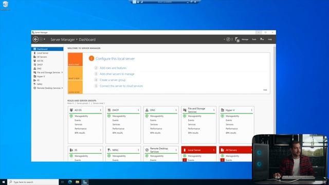This screenshot has width=329, height=185.
Task: Open the View menu
Action: point(262,39)
